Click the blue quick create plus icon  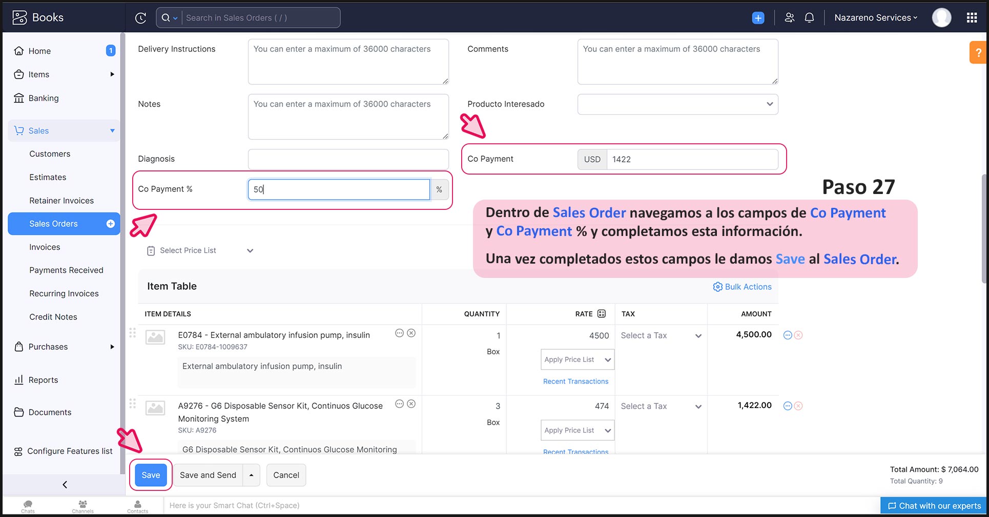click(x=758, y=18)
